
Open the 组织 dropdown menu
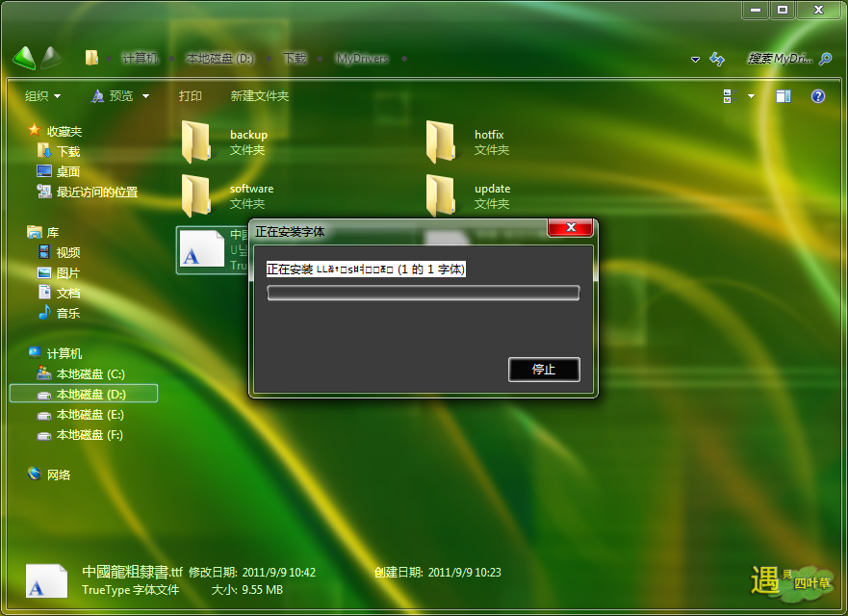pos(42,96)
